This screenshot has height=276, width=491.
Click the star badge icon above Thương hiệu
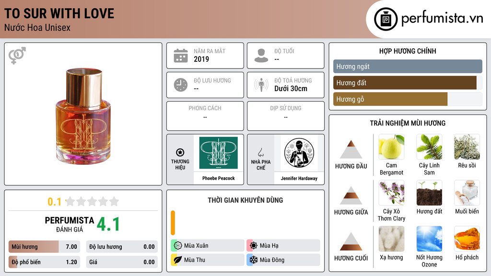(180, 152)
